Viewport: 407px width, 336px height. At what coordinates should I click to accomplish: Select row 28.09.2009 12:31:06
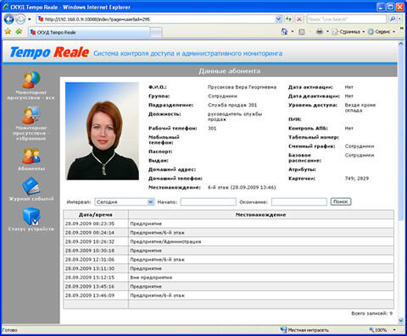228,260
